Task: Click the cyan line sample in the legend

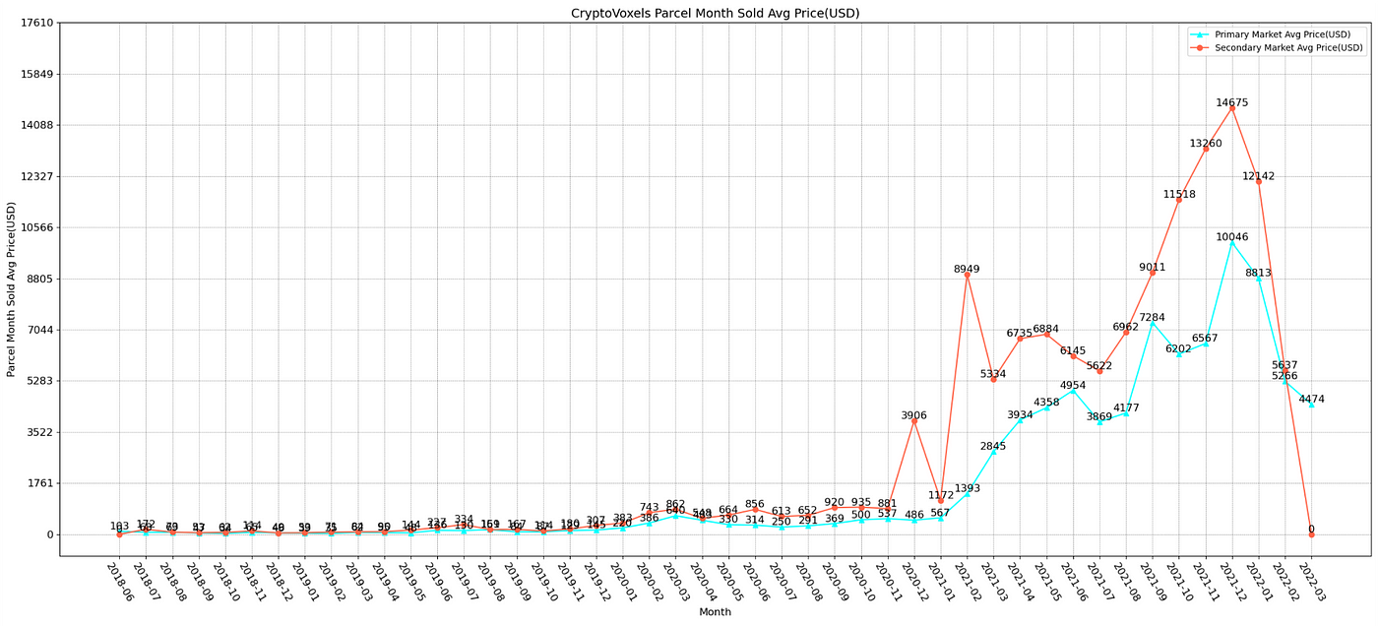Action: click(1199, 34)
